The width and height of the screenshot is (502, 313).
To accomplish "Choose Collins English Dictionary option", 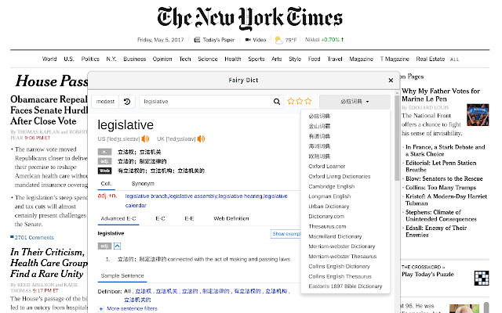I will coord(339,266).
